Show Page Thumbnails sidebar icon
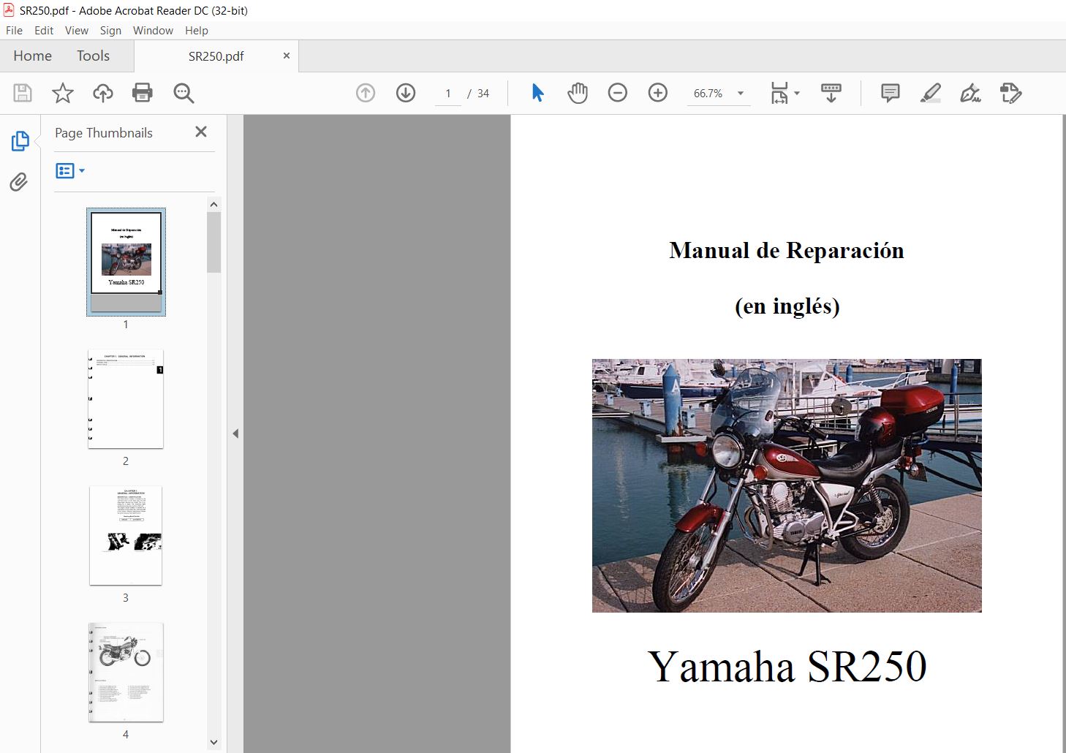 [x=20, y=141]
